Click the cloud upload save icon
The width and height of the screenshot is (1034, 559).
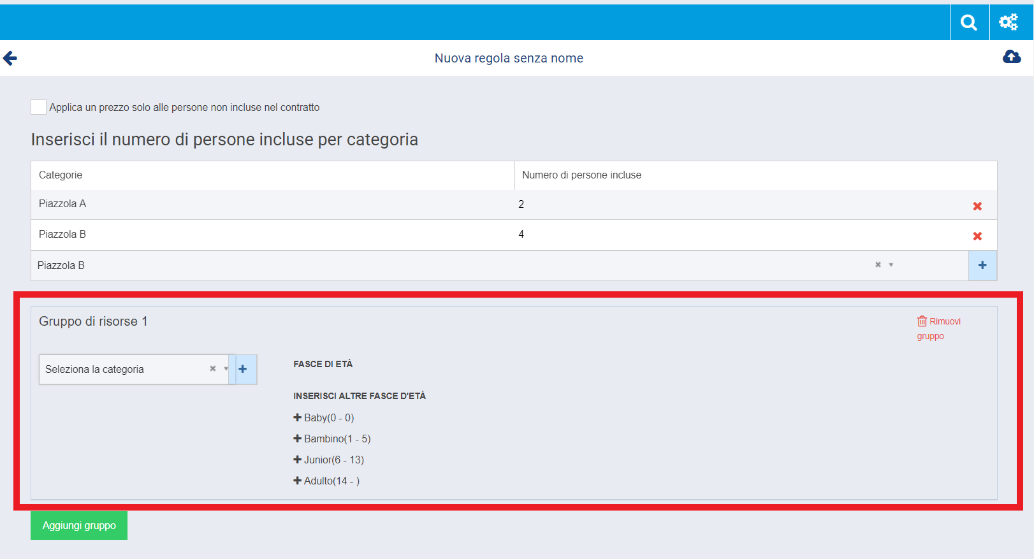click(x=1012, y=57)
